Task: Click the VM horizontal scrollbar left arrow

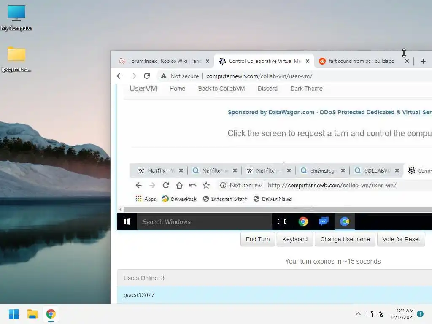Action: click(120, 209)
